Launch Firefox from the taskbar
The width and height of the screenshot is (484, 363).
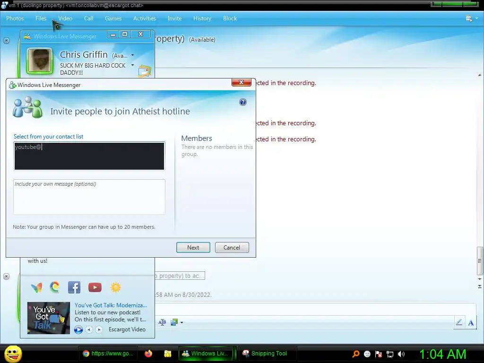(148, 354)
